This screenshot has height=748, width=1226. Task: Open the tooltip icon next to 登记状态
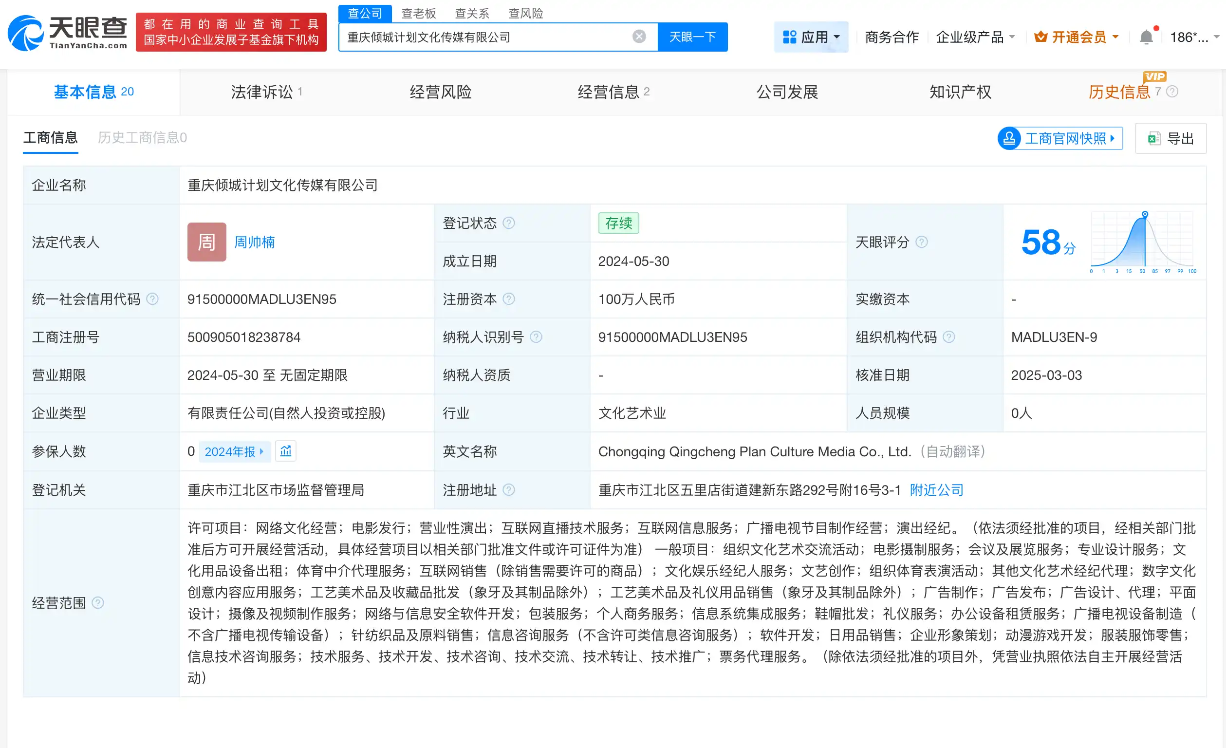[x=508, y=223]
